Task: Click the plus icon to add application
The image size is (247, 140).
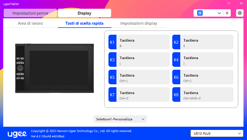Action: click(227, 13)
